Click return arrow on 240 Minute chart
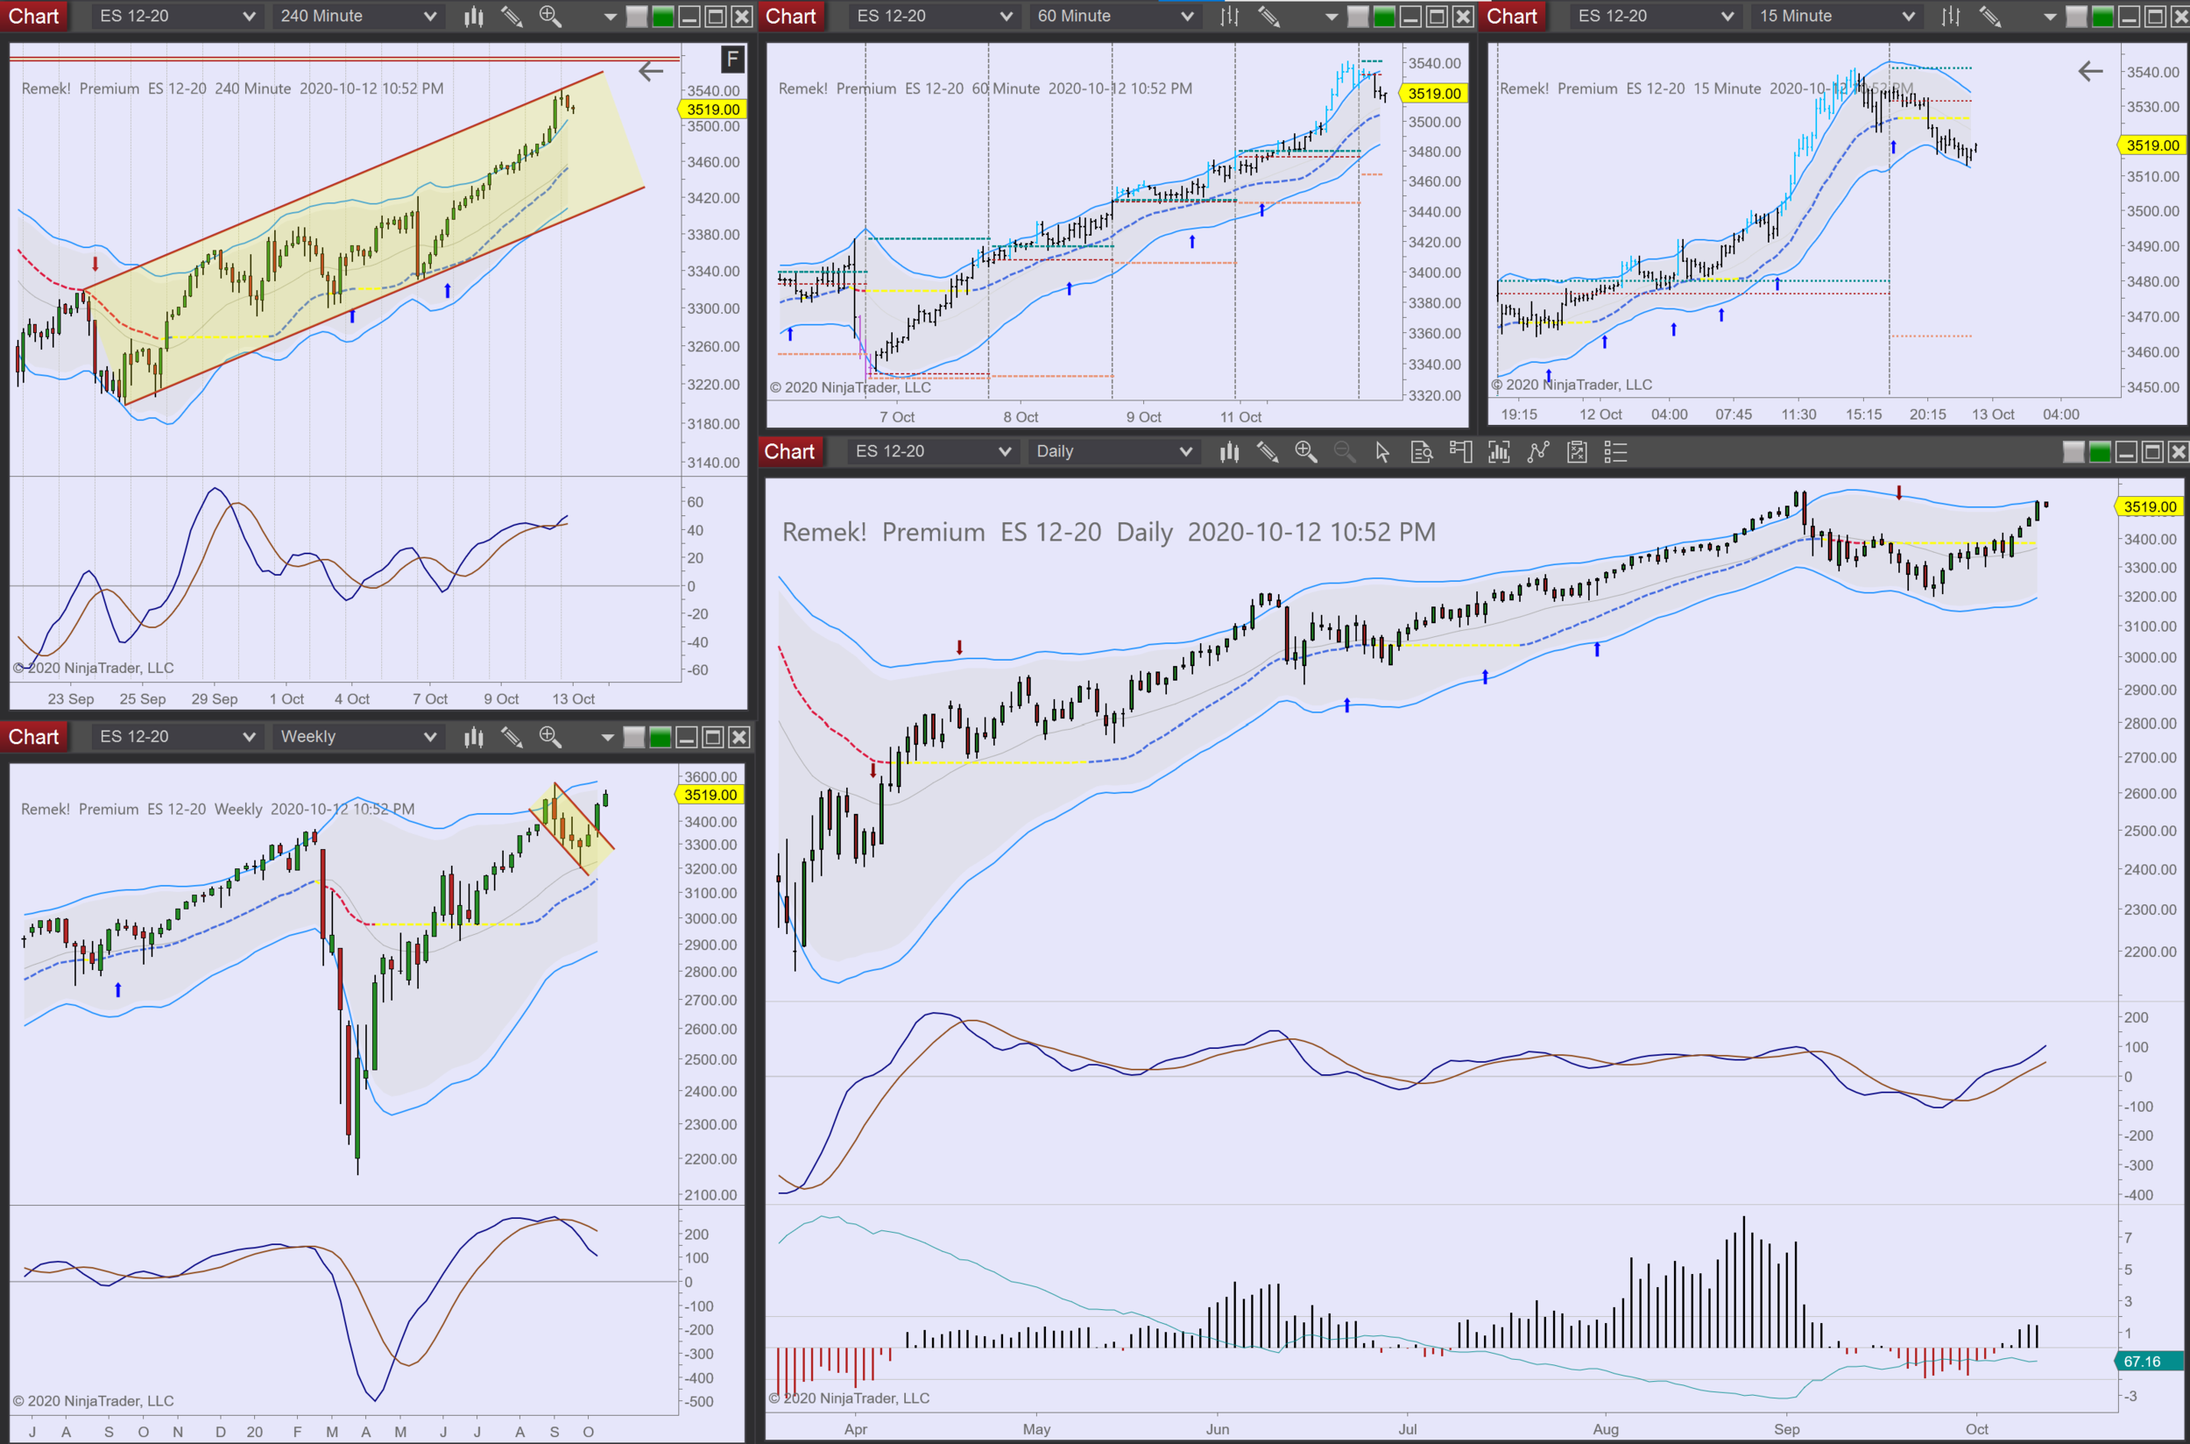 point(650,71)
